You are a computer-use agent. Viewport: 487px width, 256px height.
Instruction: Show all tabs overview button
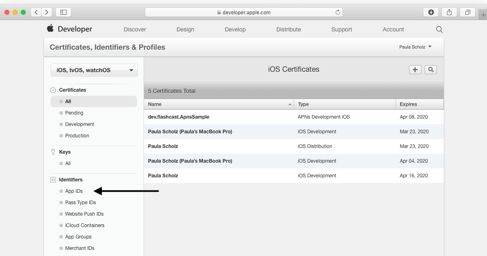pos(467,12)
